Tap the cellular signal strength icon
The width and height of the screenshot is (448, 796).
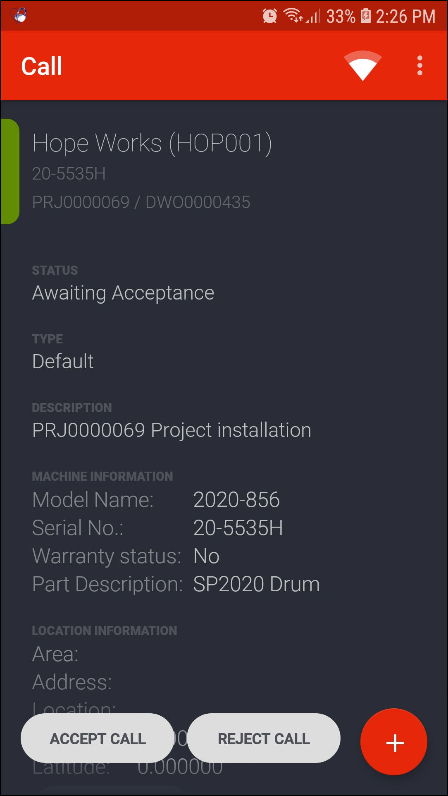coord(314,17)
